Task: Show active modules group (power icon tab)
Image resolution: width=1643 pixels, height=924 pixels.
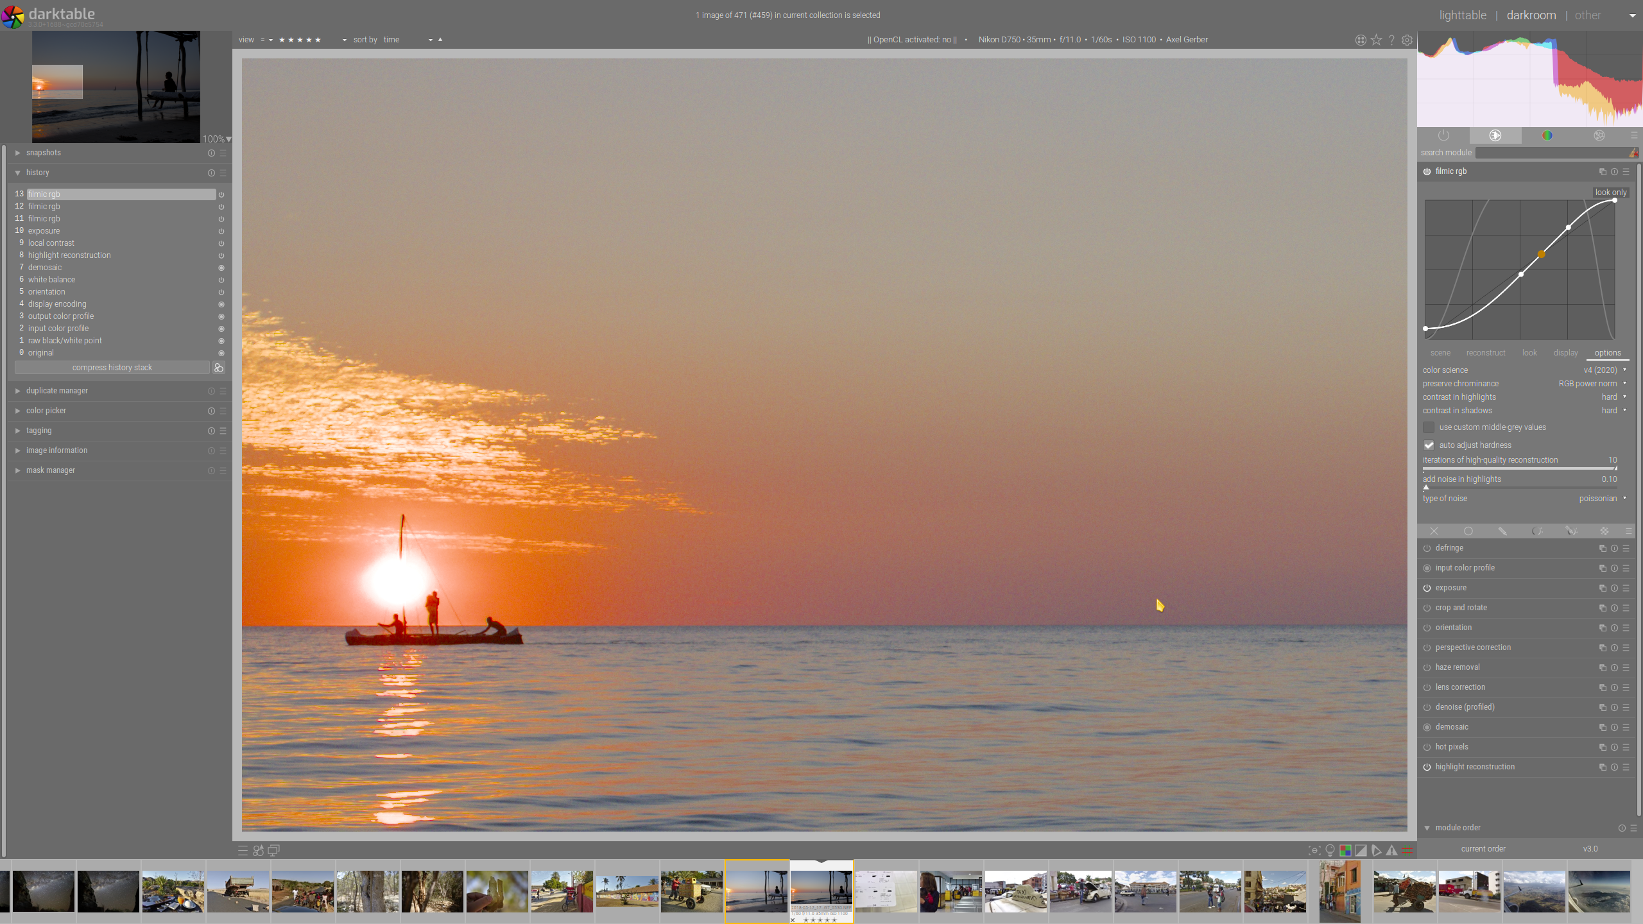Action: [1443, 135]
